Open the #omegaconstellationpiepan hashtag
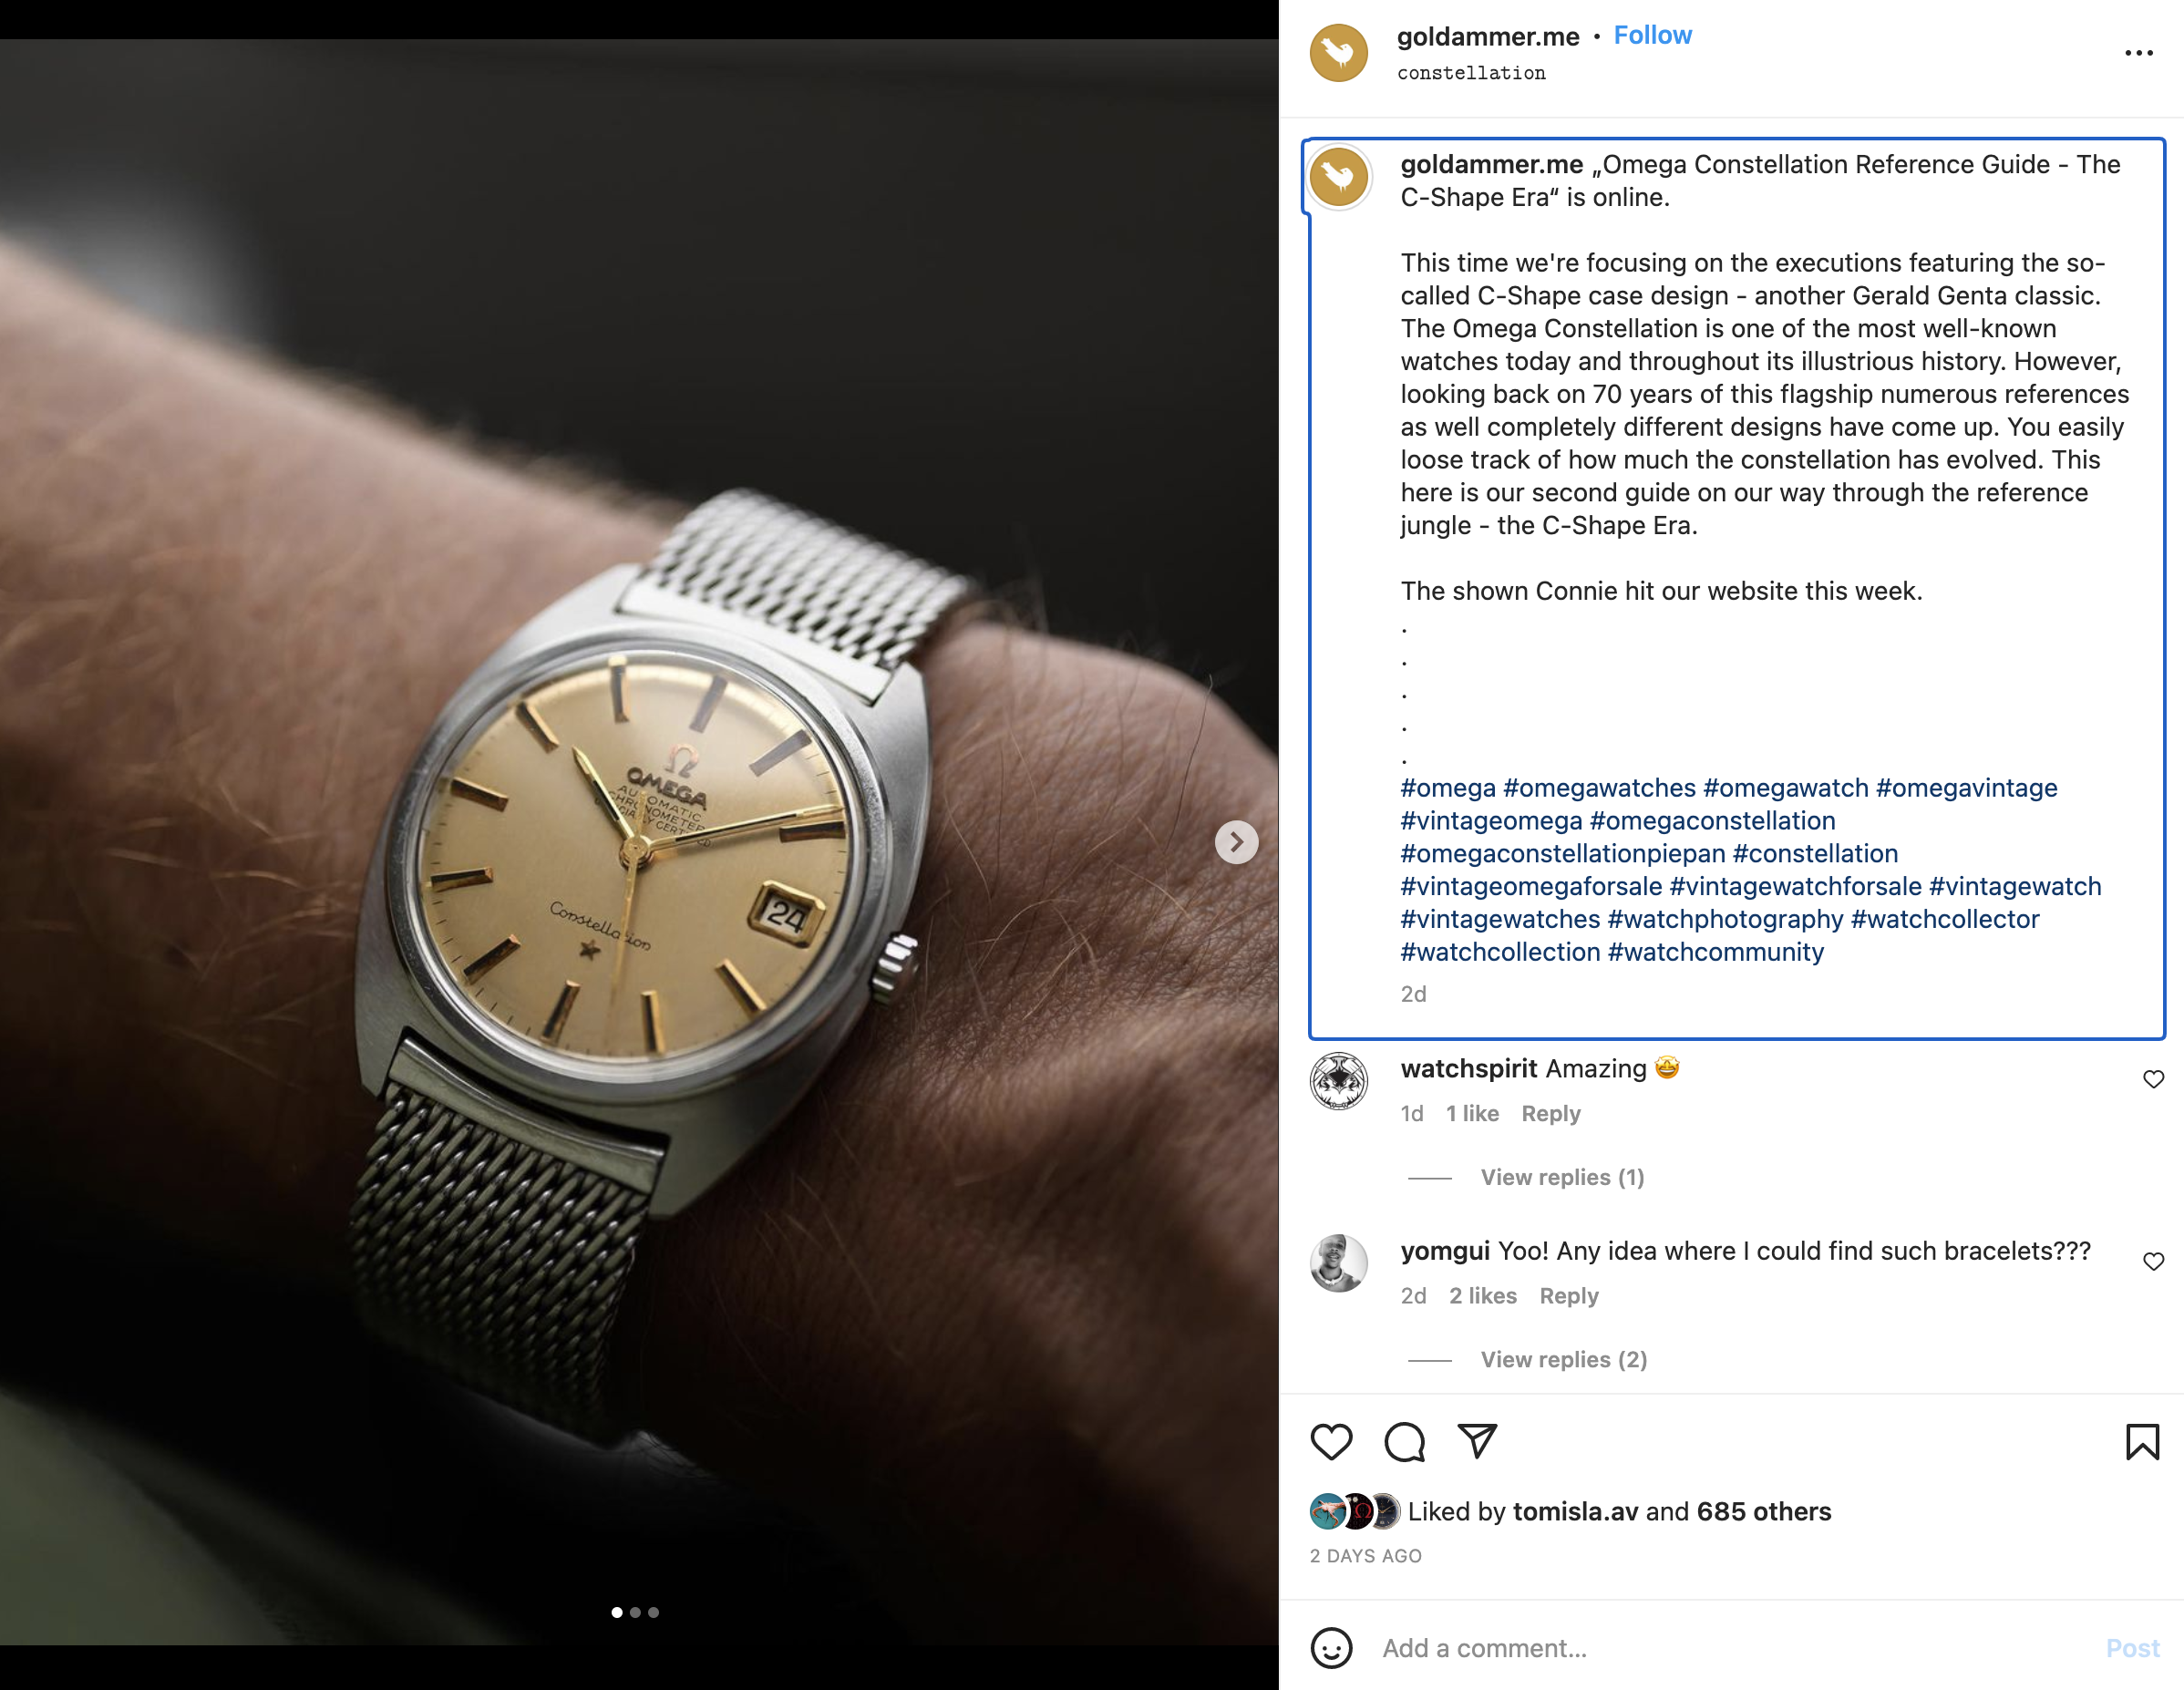Image resolution: width=2184 pixels, height=1690 pixels. tap(1562, 853)
